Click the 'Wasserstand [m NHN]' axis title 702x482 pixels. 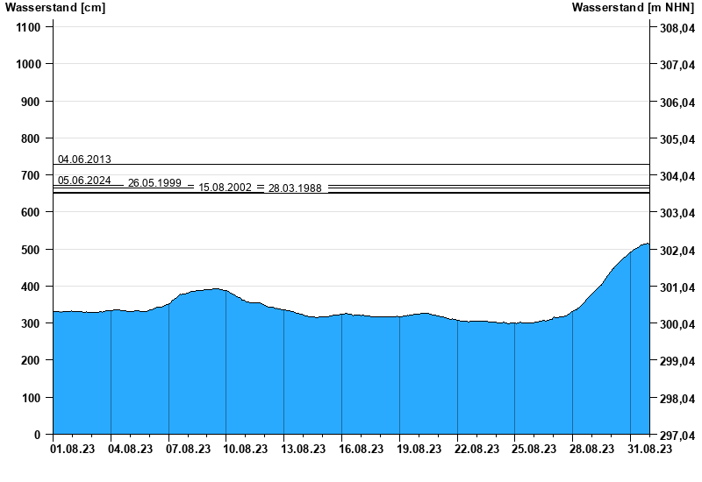633,8
